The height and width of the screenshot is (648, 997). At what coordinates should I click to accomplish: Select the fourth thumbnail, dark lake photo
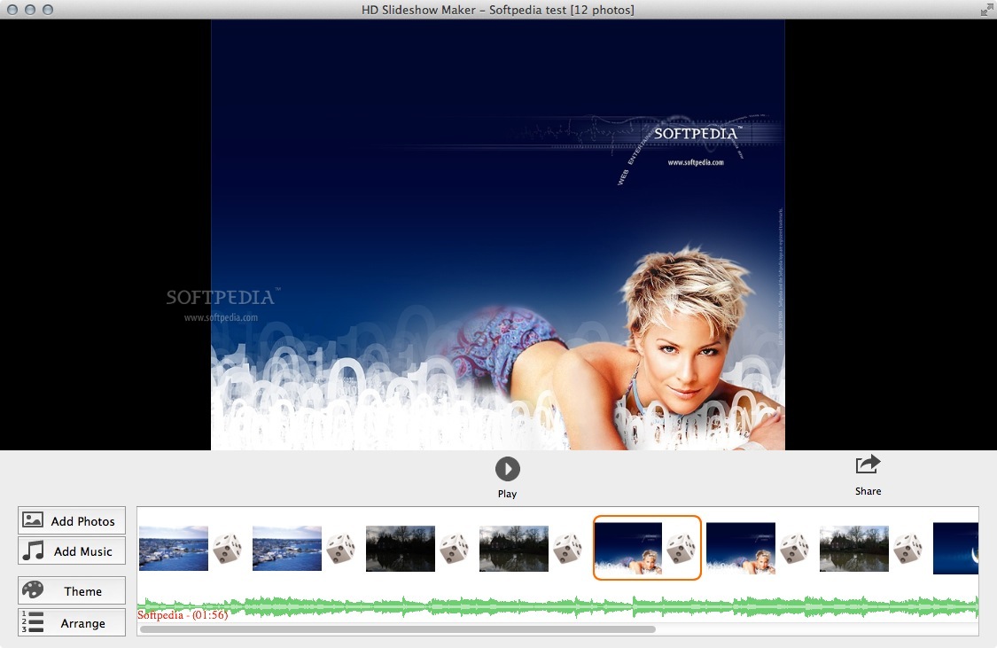pos(514,548)
